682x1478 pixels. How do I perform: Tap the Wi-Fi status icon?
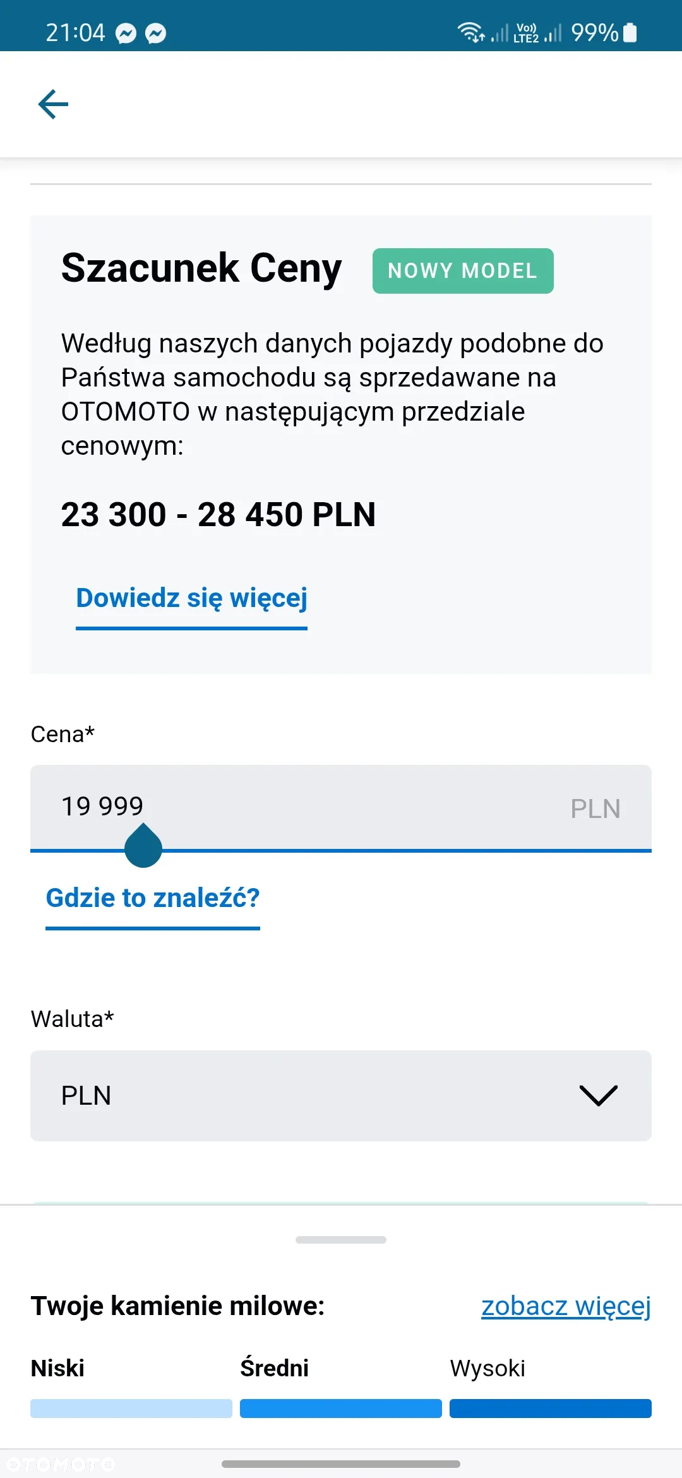pyautogui.click(x=471, y=32)
